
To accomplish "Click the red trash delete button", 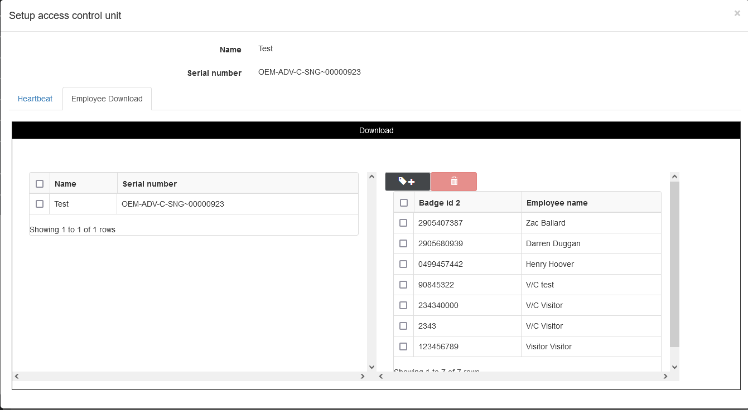I will pyautogui.click(x=453, y=182).
